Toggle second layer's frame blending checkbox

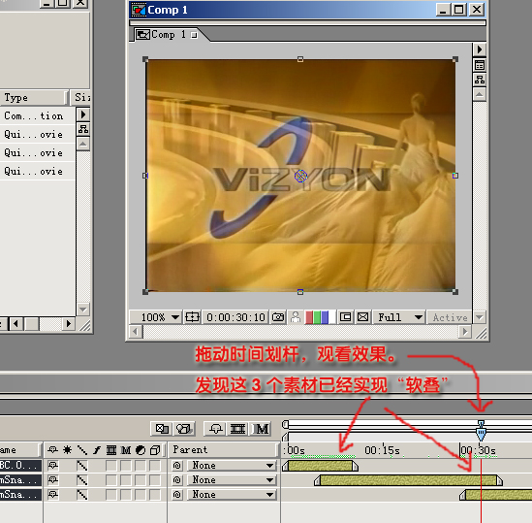[111, 480]
